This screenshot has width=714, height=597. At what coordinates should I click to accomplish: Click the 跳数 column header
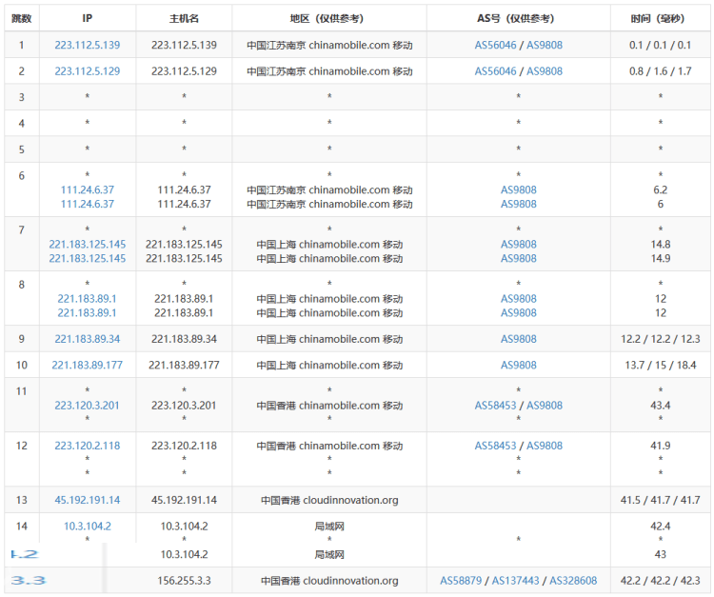click(21, 18)
